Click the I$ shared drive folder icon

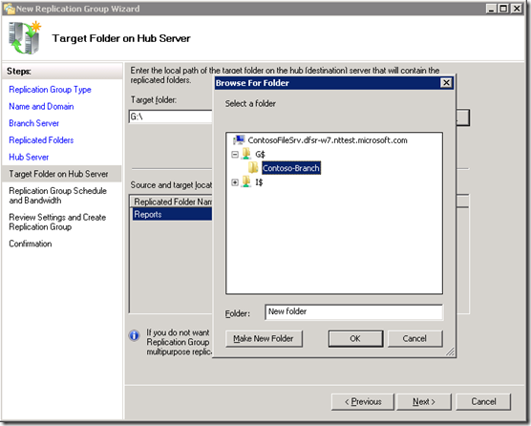click(x=246, y=182)
